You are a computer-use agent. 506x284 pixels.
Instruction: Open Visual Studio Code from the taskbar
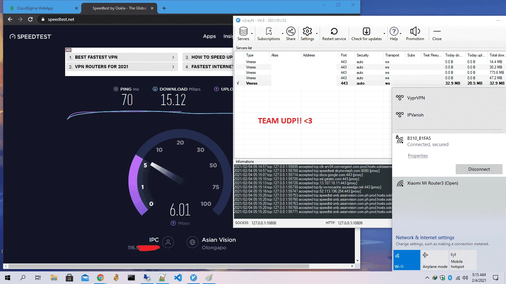tap(178, 278)
